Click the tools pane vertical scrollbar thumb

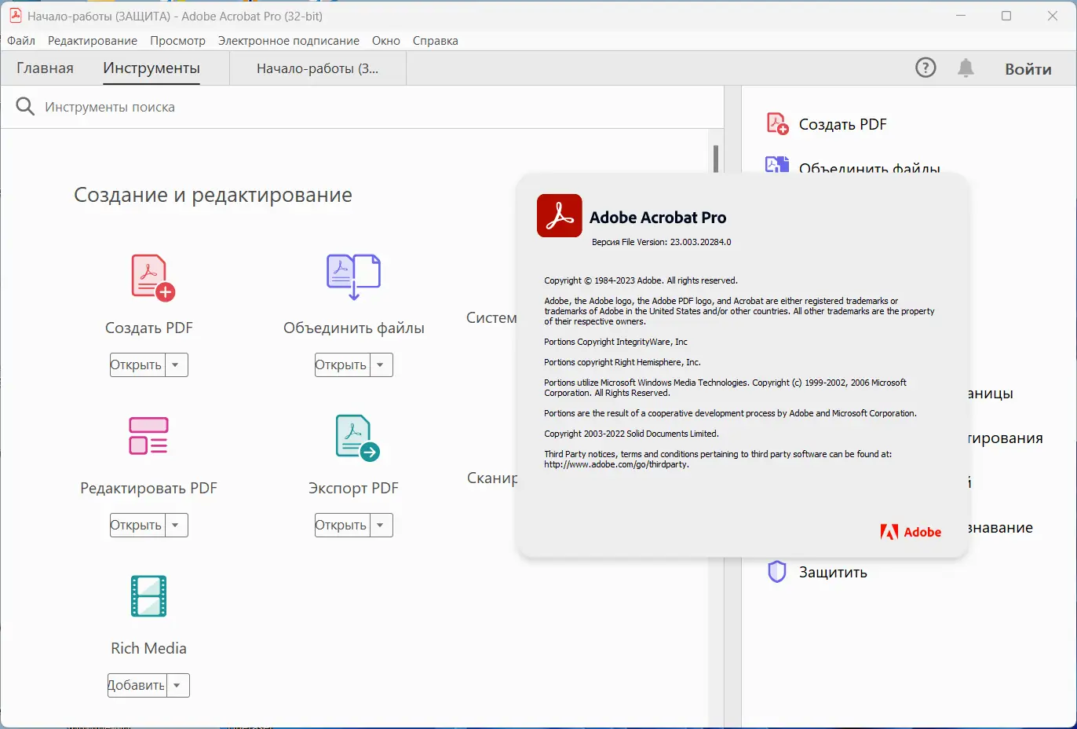[715, 158]
